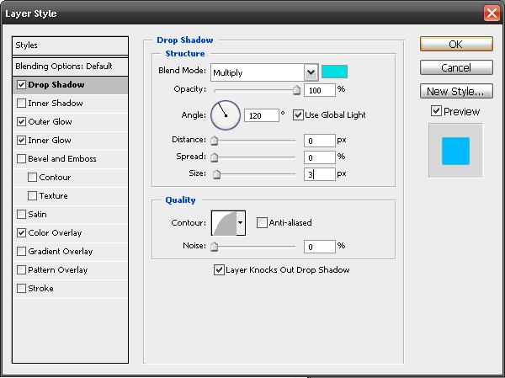Open the Blend Mode dropdown showing Multiply
The width and height of the screenshot is (505, 378).
coord(264,72)
